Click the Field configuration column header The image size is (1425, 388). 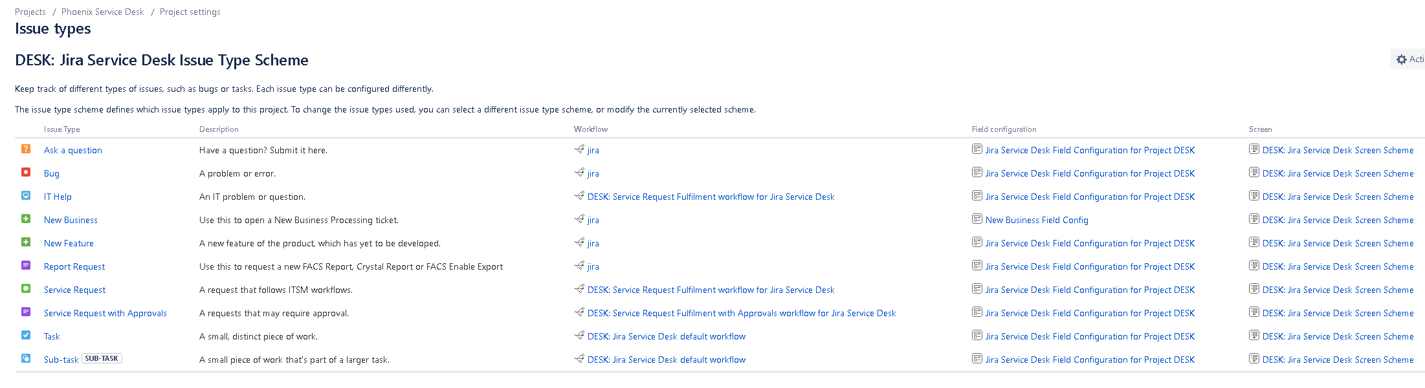1004,129
